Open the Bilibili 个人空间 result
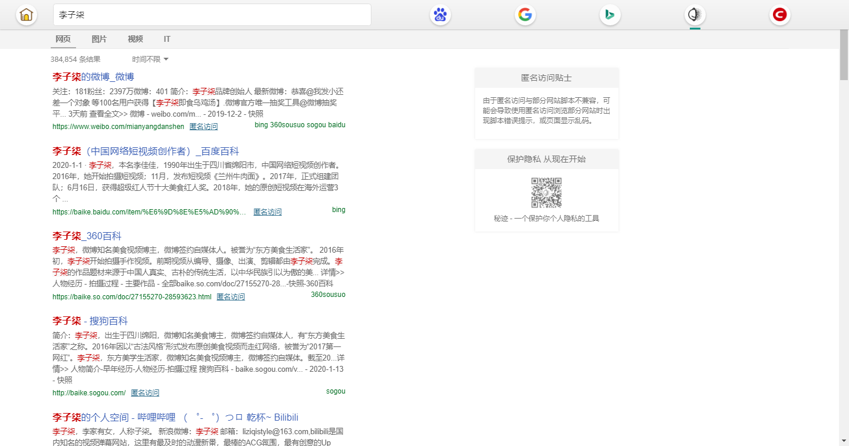The image size is (849, 446). (x=175, y=418)
